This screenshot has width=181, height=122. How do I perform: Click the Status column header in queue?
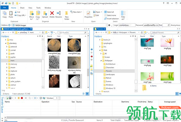pyautogui.click(x=150, y=102)
